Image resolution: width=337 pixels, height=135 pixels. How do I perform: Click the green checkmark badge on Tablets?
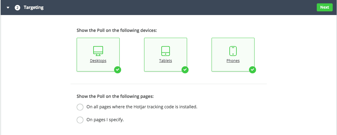185,70
